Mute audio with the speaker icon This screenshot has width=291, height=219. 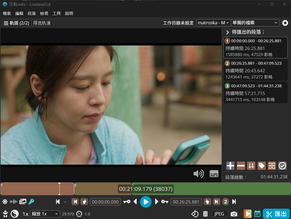click(198, 174)
